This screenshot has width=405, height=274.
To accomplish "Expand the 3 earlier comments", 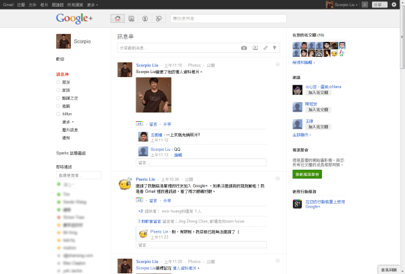I will (x=149, y=221).
